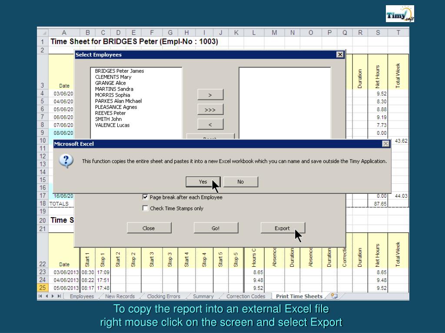This screenshot has width=445, height=333.
Task: Jump to last sheet with navigation arrow
Action: click(x=59, y=296)
